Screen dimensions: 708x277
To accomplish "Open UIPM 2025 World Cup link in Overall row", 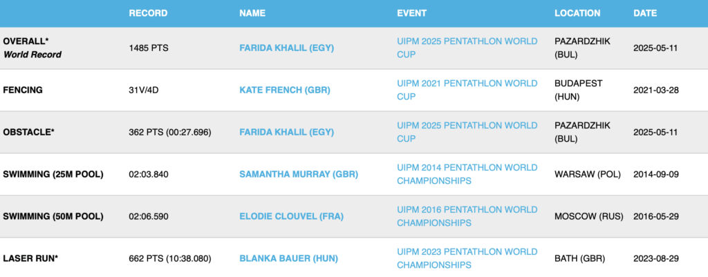I will tap(467, 48).
